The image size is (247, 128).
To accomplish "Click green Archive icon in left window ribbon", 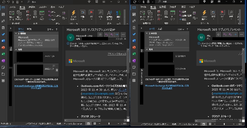I will click(42, 13).
